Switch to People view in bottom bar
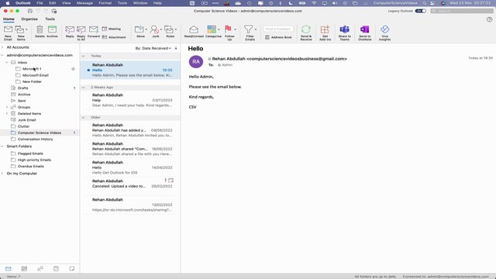This screenshot has height=279, width=496. click(x=40, y=269)
